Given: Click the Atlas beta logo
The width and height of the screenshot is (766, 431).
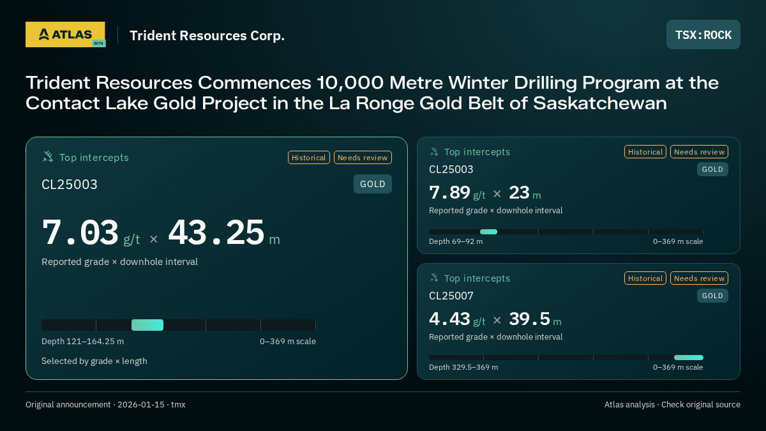Looking at the screenshot, I should click(x=65, y=34).
